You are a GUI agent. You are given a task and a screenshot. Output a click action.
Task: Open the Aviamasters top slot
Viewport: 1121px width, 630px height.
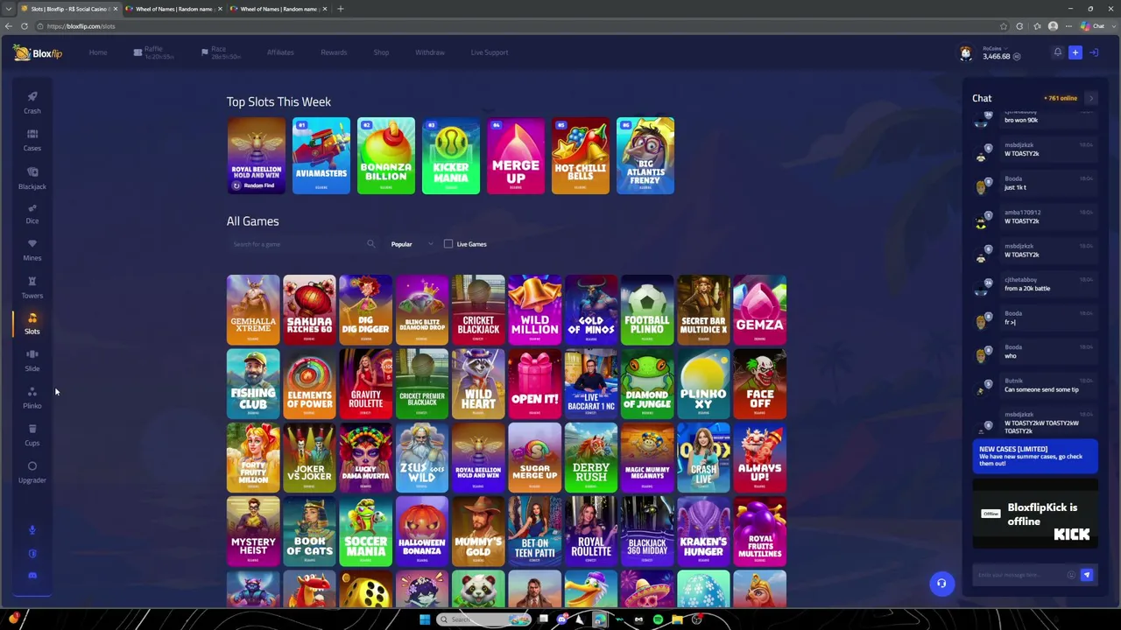(321, 156)
